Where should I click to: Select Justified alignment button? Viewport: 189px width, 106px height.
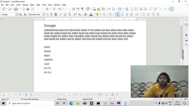[x=131, y=14]
